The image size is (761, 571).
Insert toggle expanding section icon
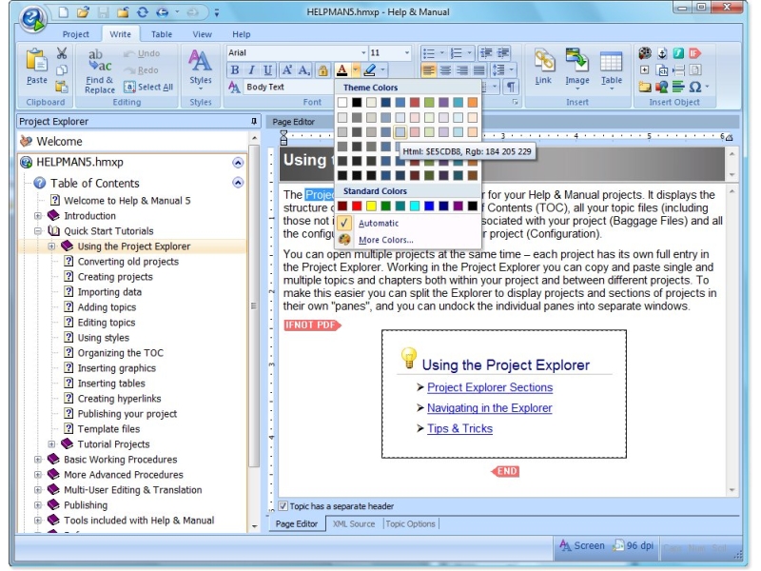coord(645,70)
